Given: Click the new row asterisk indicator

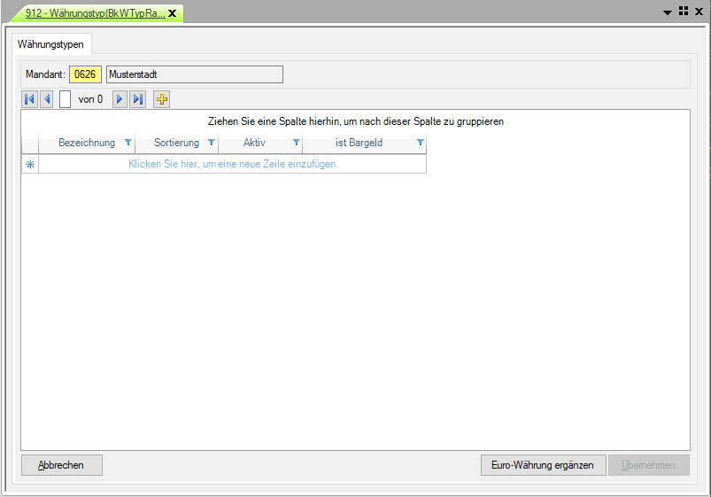Looking at the screenshot, I should tap(30, 164).
